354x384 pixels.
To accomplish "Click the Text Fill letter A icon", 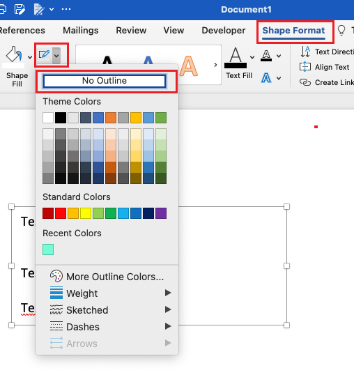I will 236,58.
